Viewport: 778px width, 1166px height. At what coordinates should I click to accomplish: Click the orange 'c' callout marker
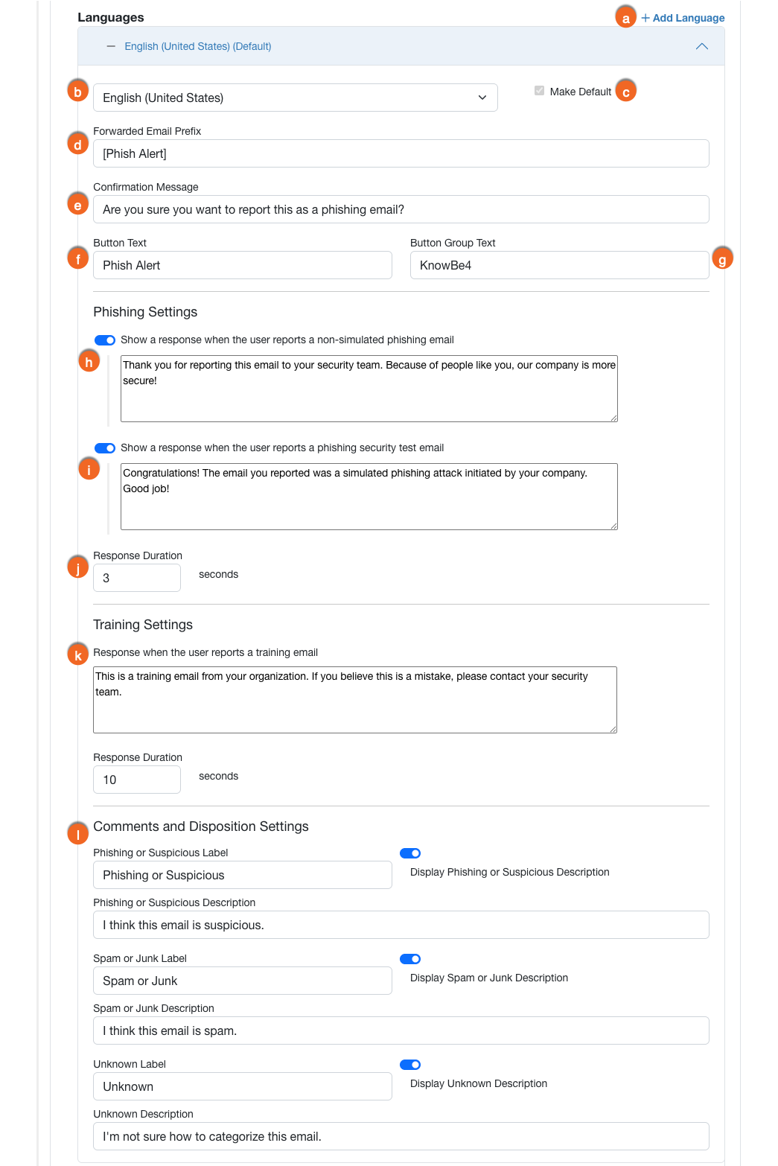tap(625, 92)
